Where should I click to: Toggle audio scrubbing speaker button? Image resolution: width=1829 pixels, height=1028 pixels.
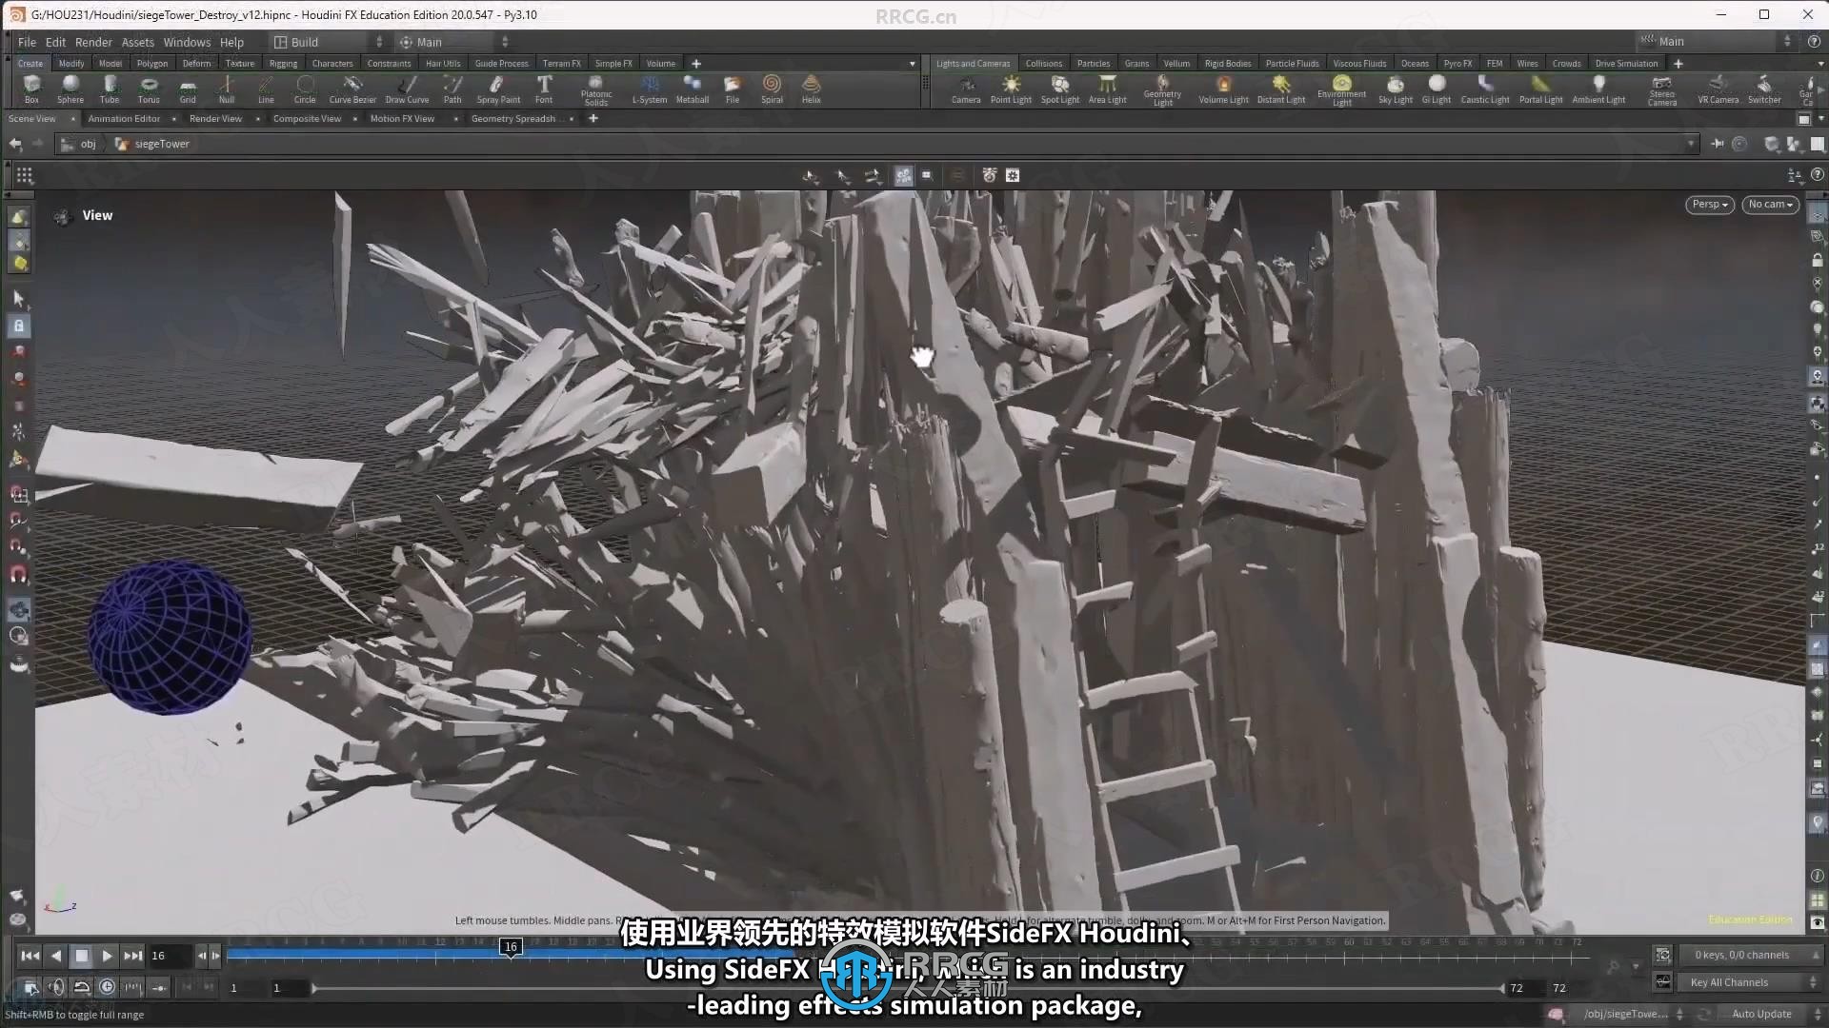point(56,987)
